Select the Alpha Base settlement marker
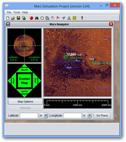Viewport: 126px width, 142px height. pos(65,57)
